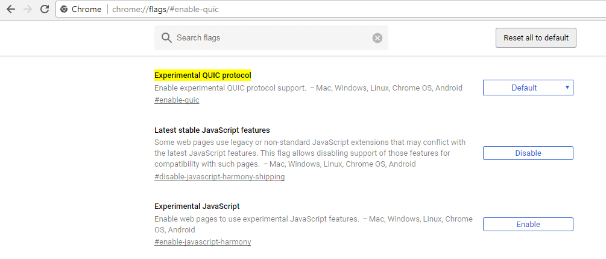Enable Experimental JavaScript
Screen dimensions: 606x259
(528, 225)
